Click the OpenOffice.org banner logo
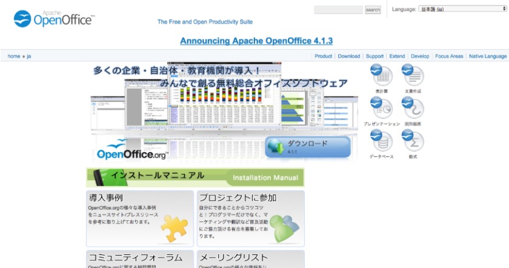 132,150
